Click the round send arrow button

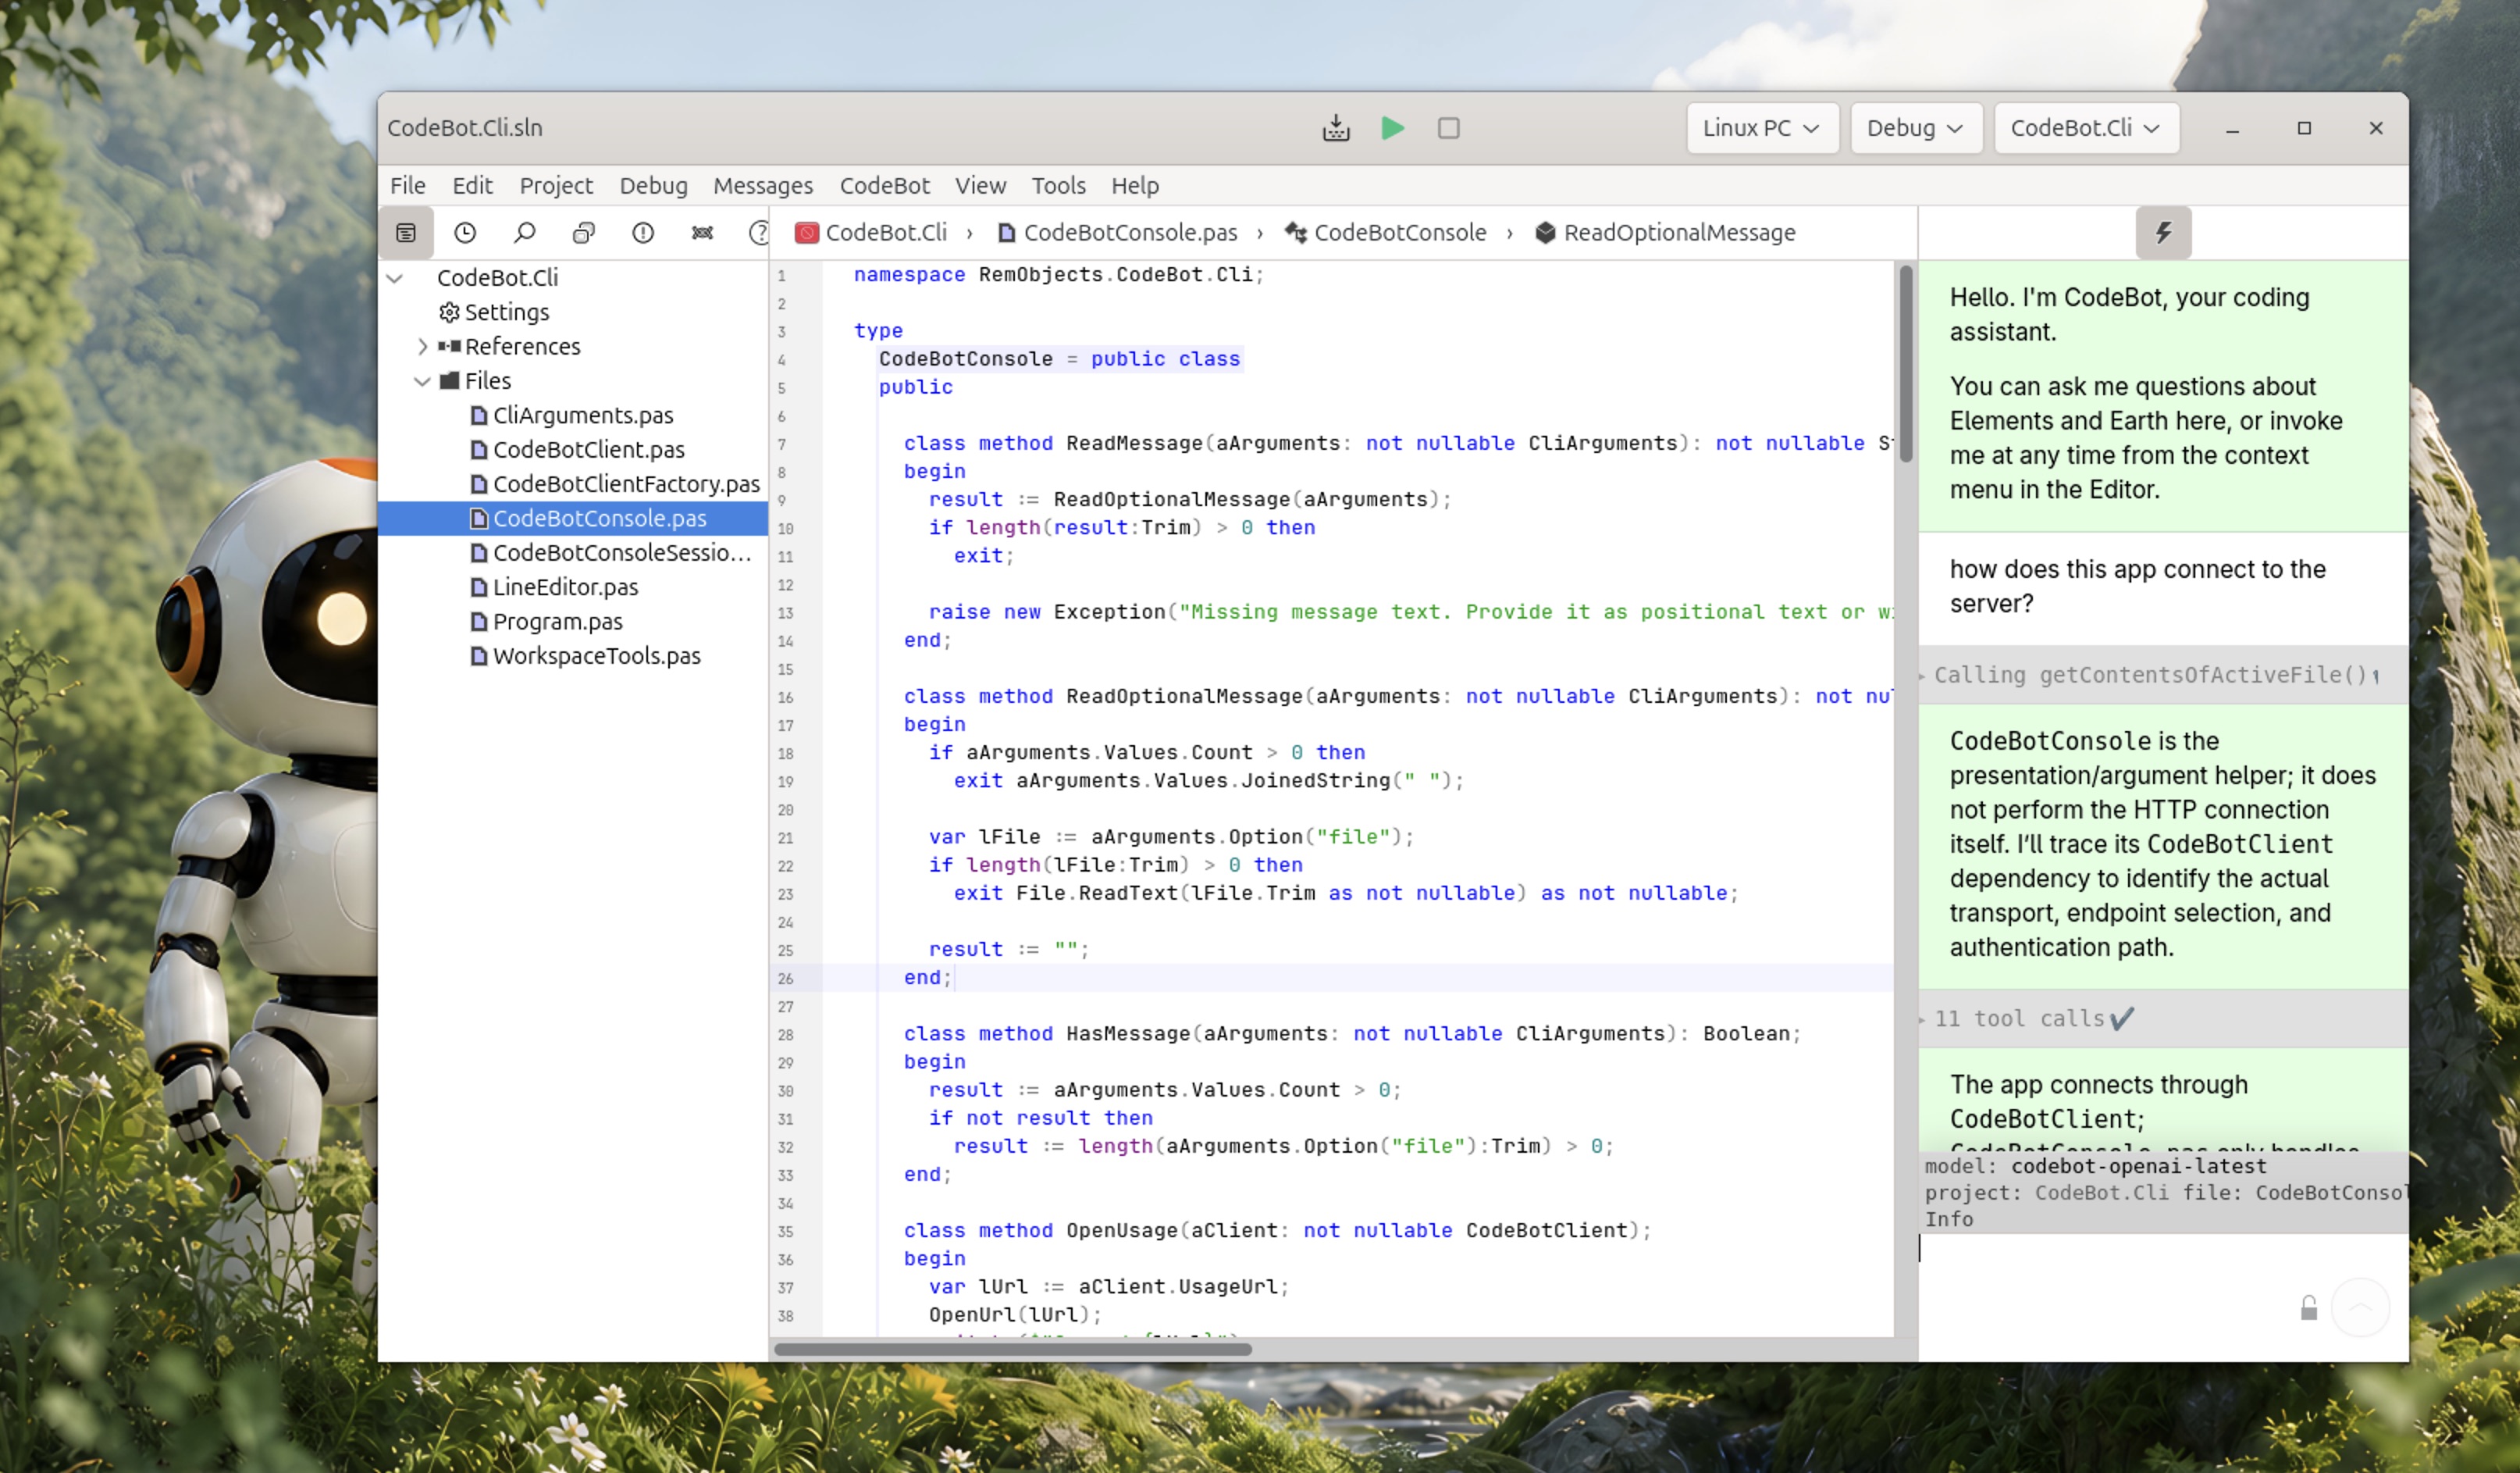click(x=2360, y=1307)
